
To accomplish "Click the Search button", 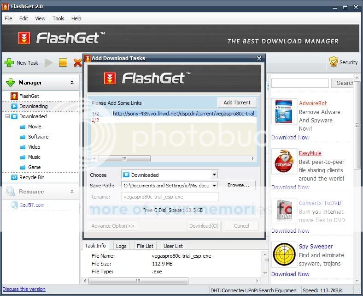I will coord(343,83).
